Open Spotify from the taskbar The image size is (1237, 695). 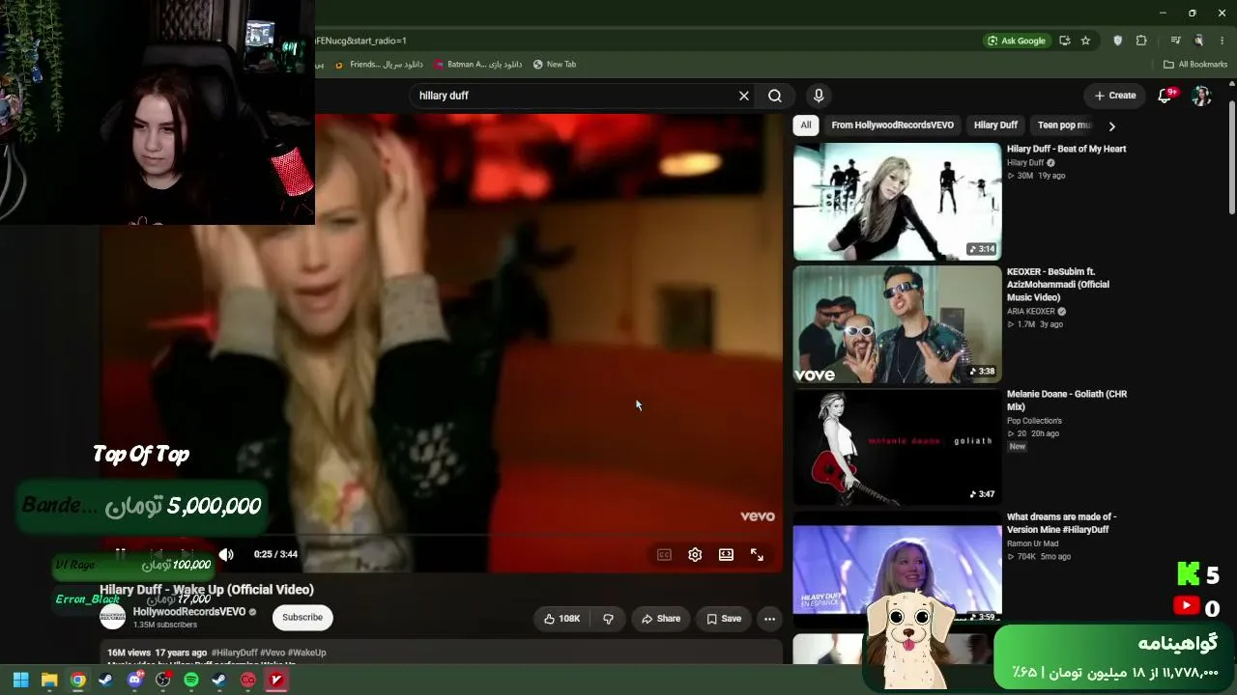pyautogui.click(x=191, y=680)
